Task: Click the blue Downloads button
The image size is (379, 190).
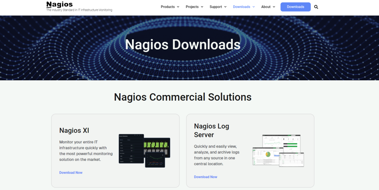Action: click(295, 7)
